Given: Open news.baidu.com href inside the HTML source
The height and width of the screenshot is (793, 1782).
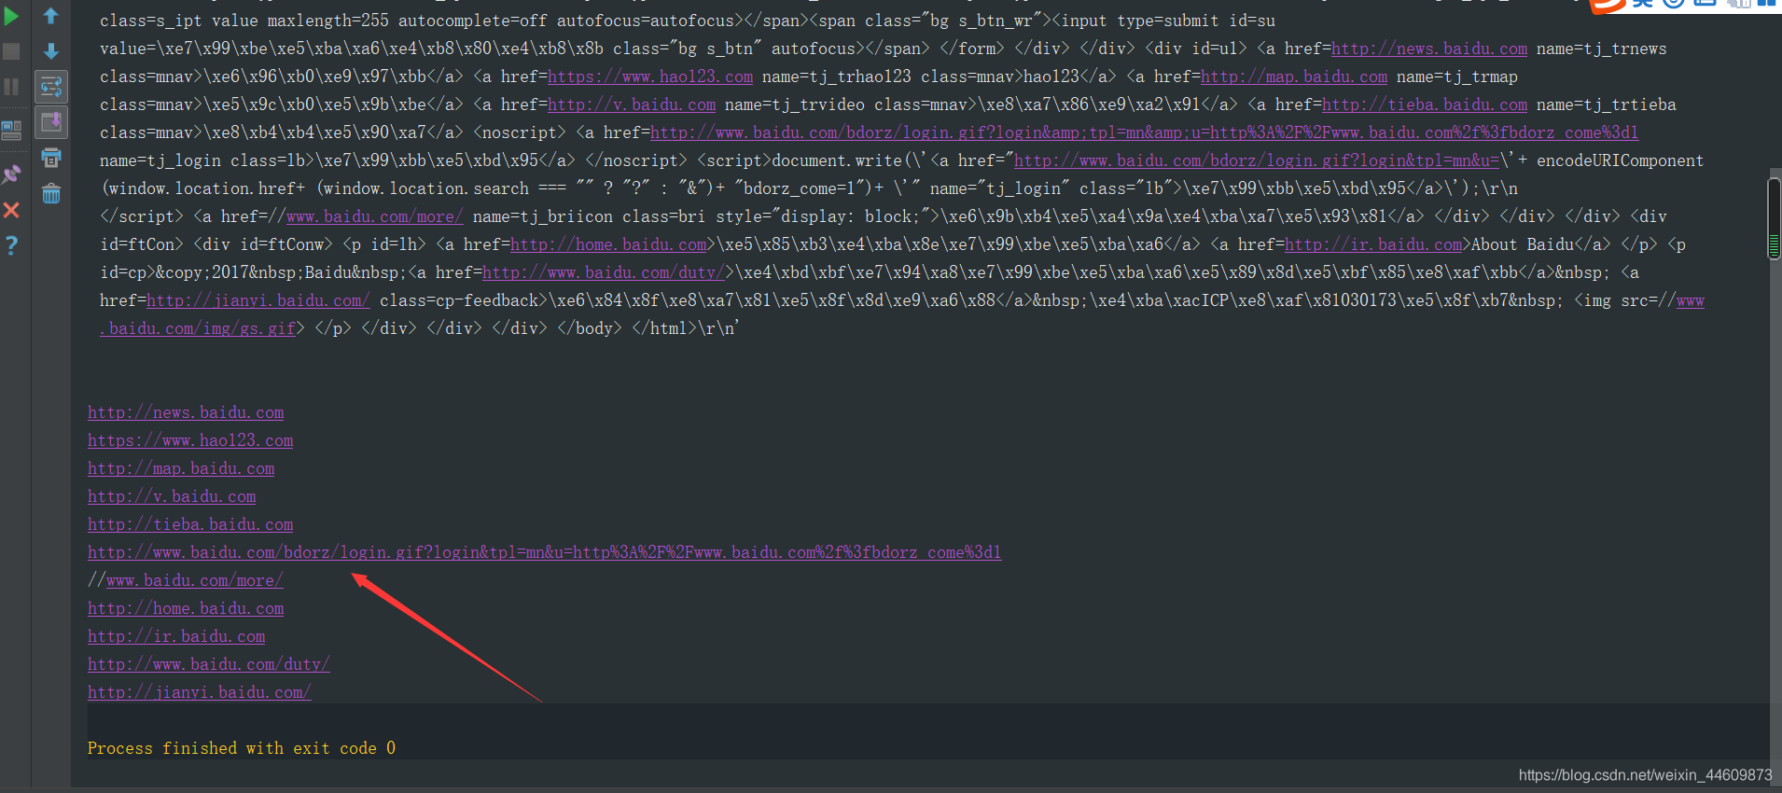Looking at the screenshot, I should click(1429, 49).
